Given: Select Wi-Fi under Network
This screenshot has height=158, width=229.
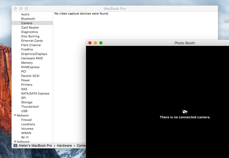Looking at the screenshot, I should coord(25,137).
